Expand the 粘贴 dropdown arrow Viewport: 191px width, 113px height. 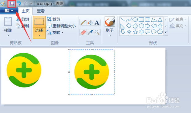tap(8, 35)
